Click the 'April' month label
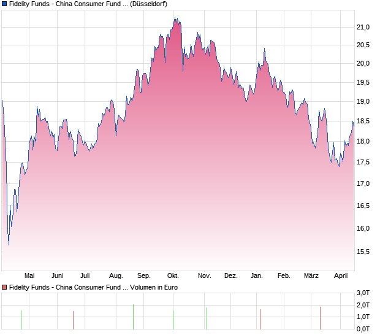The height and width of the screenshot is (335, 380). tap(341, 276)
